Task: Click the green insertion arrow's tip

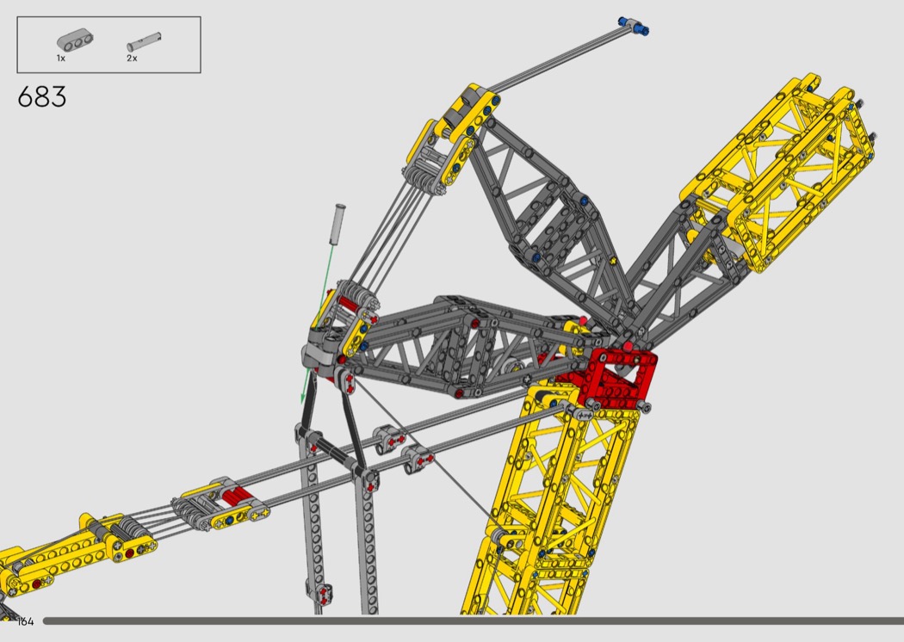Action: [x=302, y=400]
